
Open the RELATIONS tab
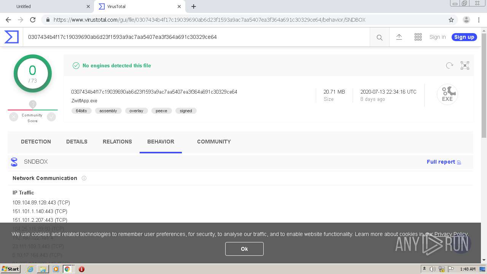(x=117, y=142)
